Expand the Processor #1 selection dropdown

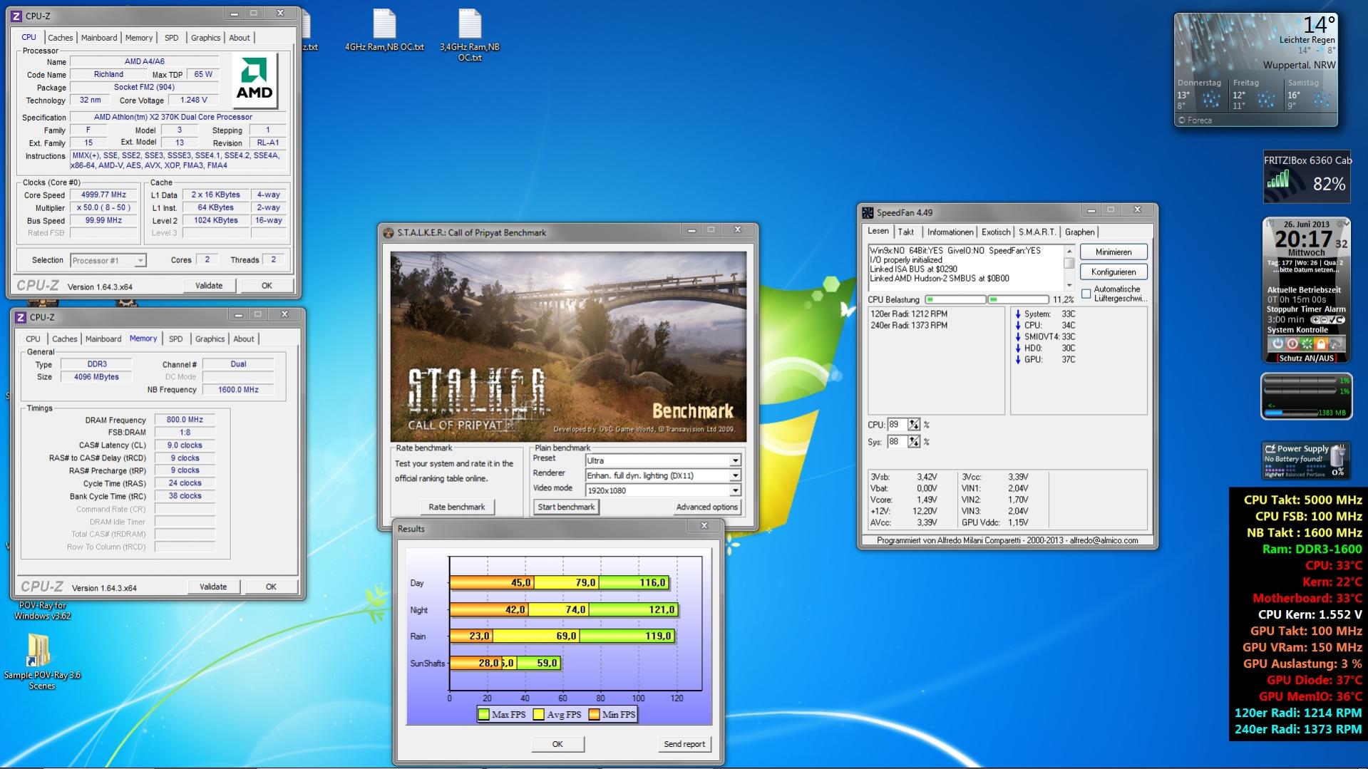[140, 261]
